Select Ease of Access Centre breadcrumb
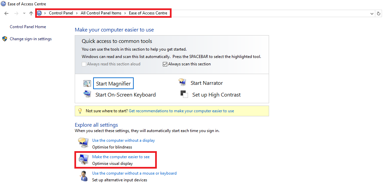384x184 pixels. click(148, 13)
